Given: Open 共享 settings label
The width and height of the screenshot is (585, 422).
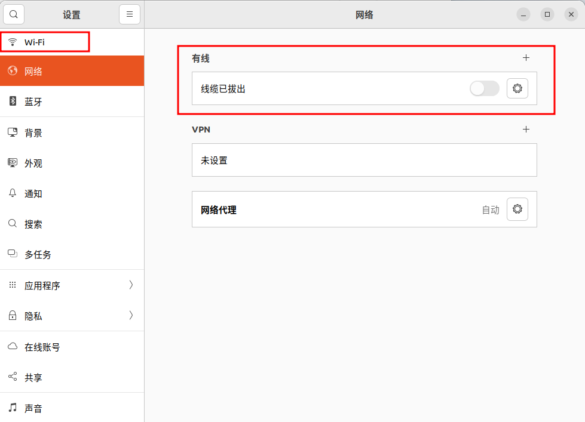Looking at the screenshot, I should 33,378.
